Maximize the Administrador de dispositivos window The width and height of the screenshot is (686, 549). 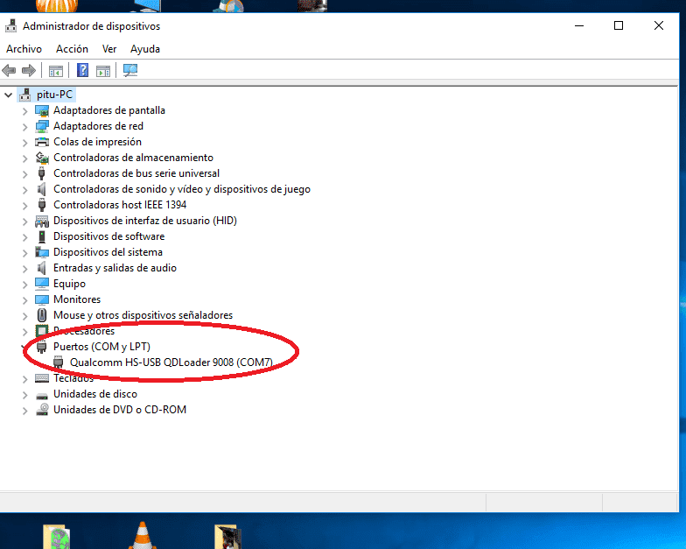618,26
